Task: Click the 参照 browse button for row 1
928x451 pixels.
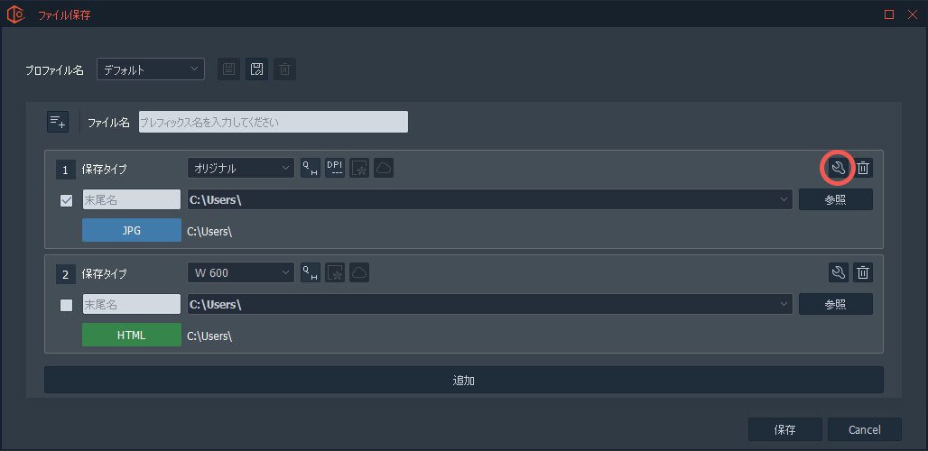Action: click(835, 199)
